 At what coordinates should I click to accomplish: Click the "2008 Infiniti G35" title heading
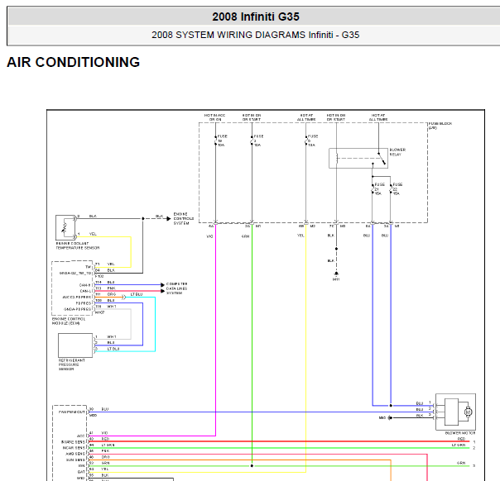256,17
